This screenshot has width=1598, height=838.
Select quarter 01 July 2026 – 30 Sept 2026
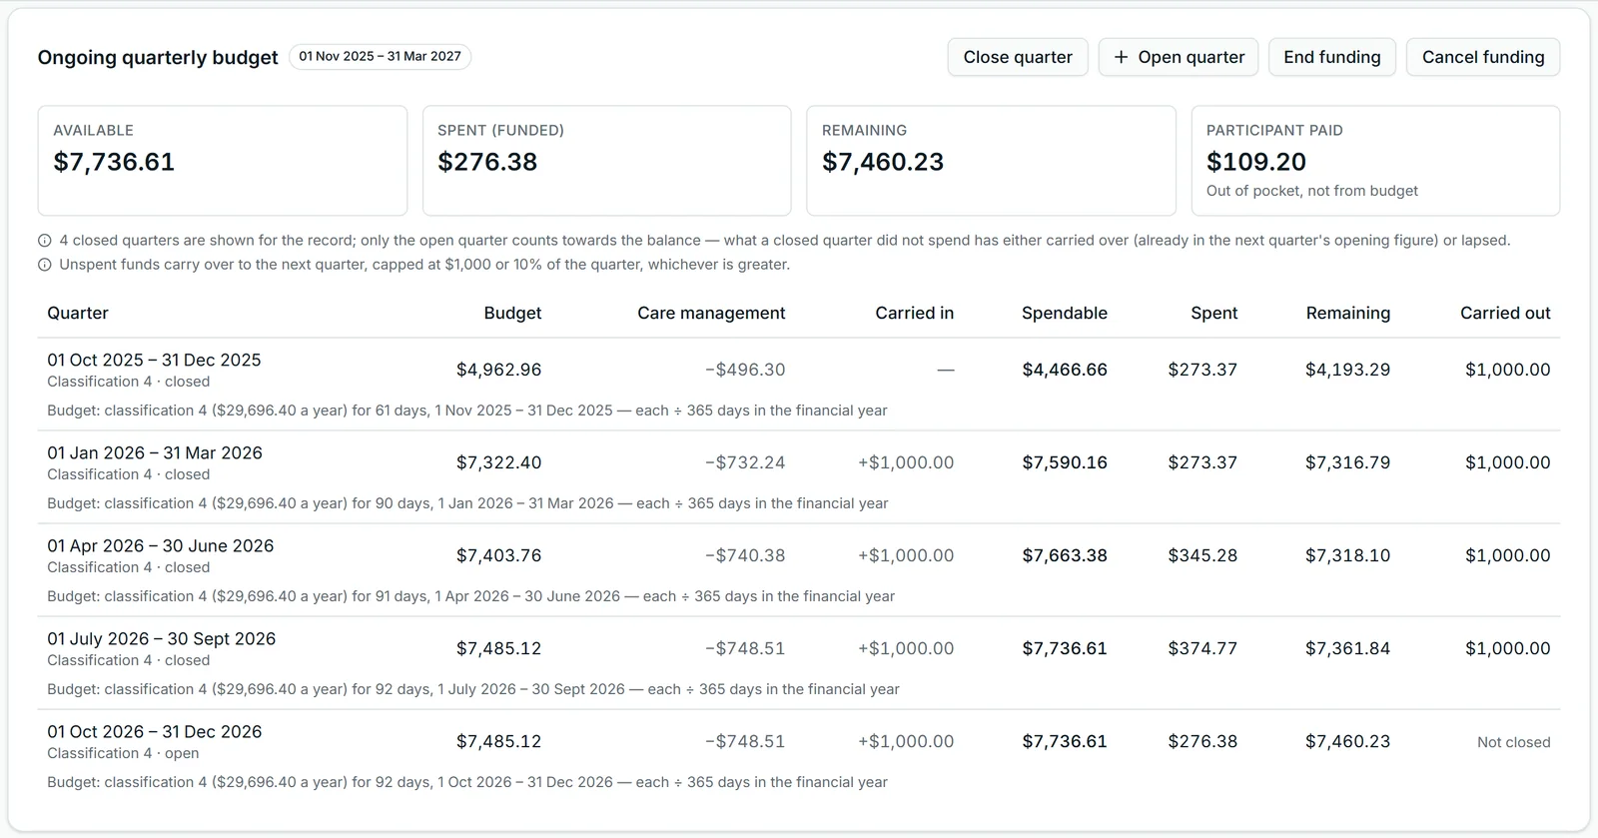tap(162, 638)
